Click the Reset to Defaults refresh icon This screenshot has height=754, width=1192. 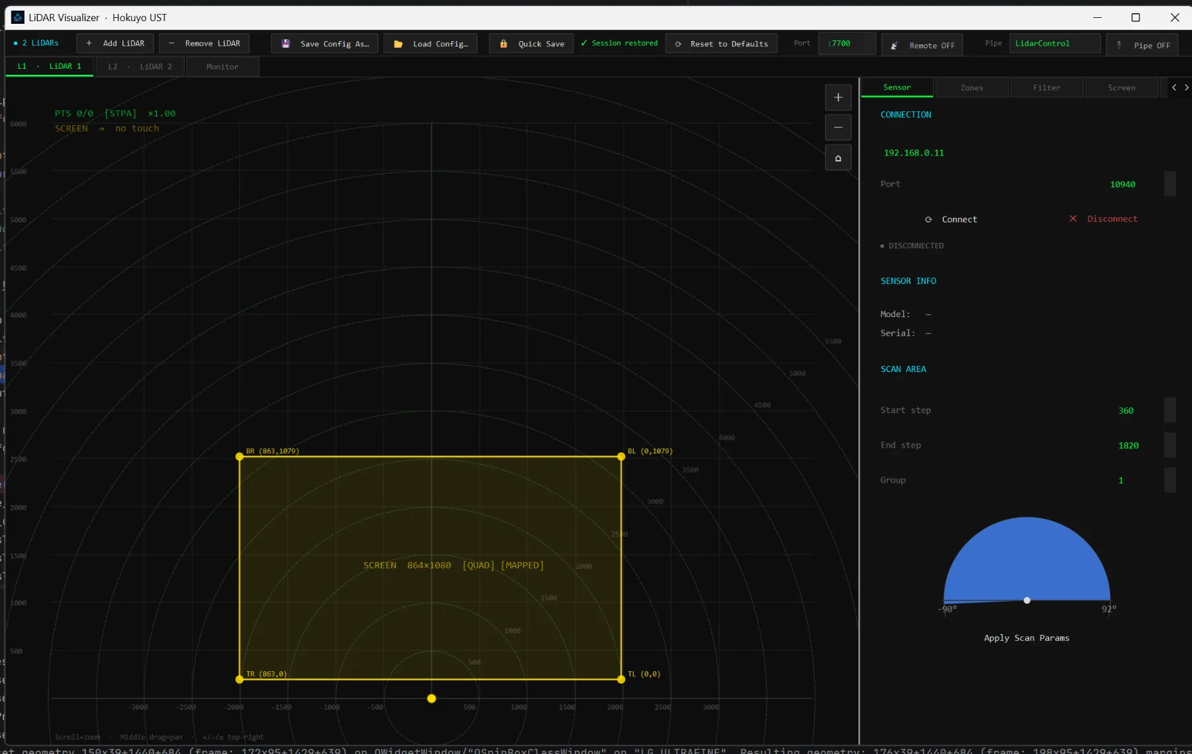pyautogui.click(x=678, y=44)
